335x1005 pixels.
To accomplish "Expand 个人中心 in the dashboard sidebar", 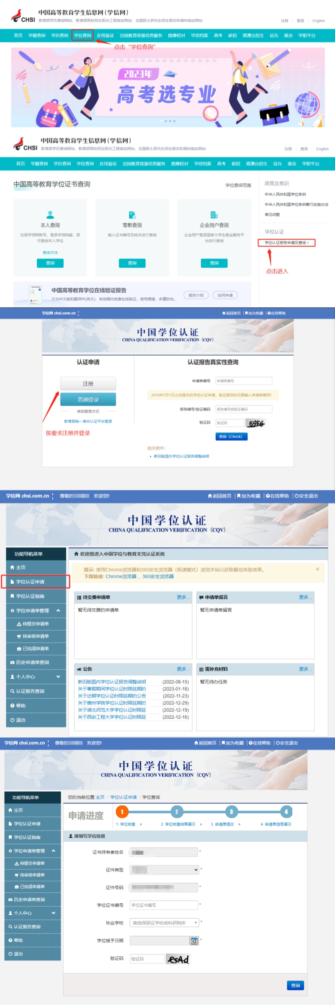I will click(36, 677).
